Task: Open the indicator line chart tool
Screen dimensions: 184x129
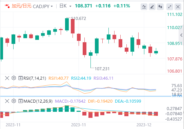Action: [144, 7]
